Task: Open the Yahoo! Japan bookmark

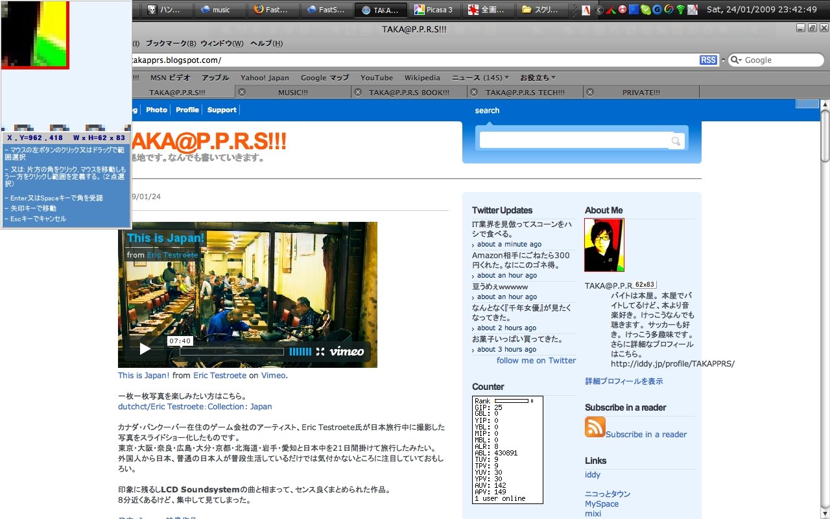Action: click(x=265, y=77)
